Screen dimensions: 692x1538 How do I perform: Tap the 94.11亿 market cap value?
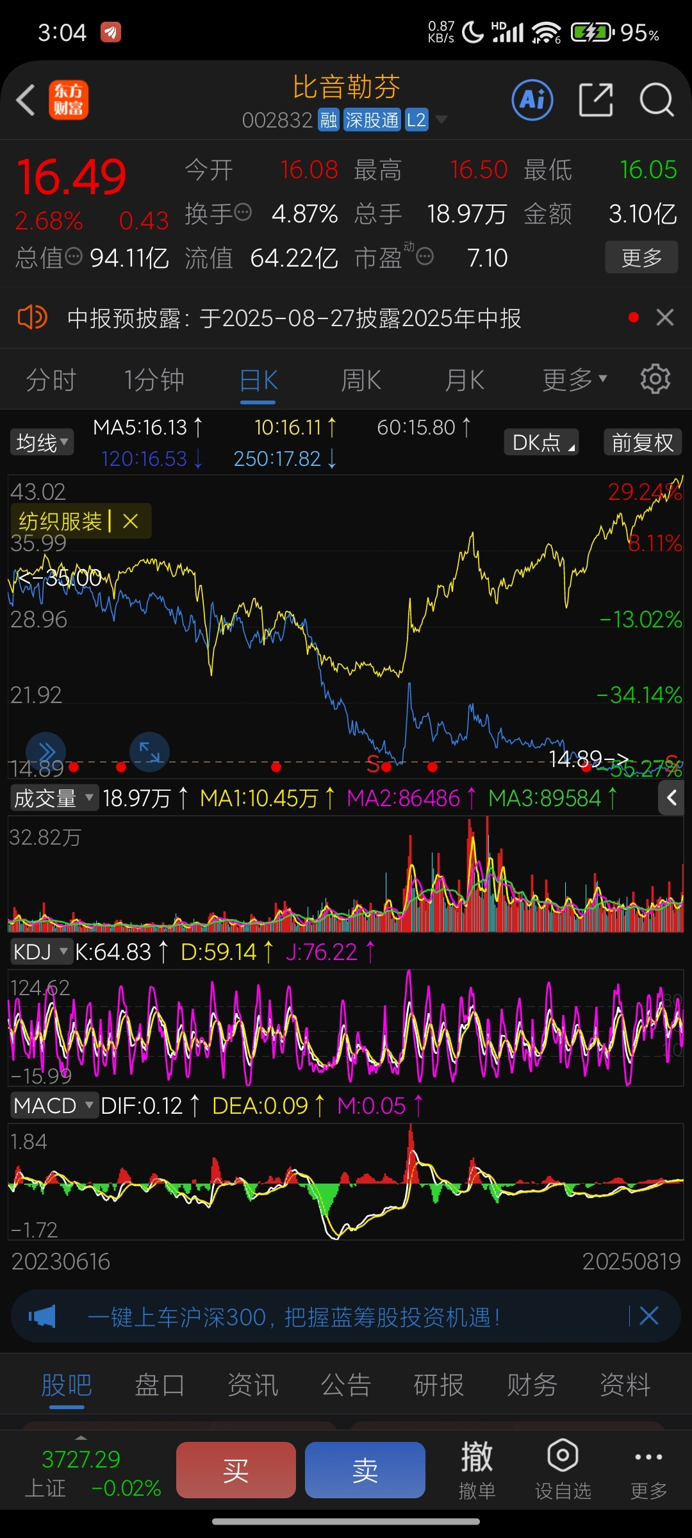[x=129, y=258]
